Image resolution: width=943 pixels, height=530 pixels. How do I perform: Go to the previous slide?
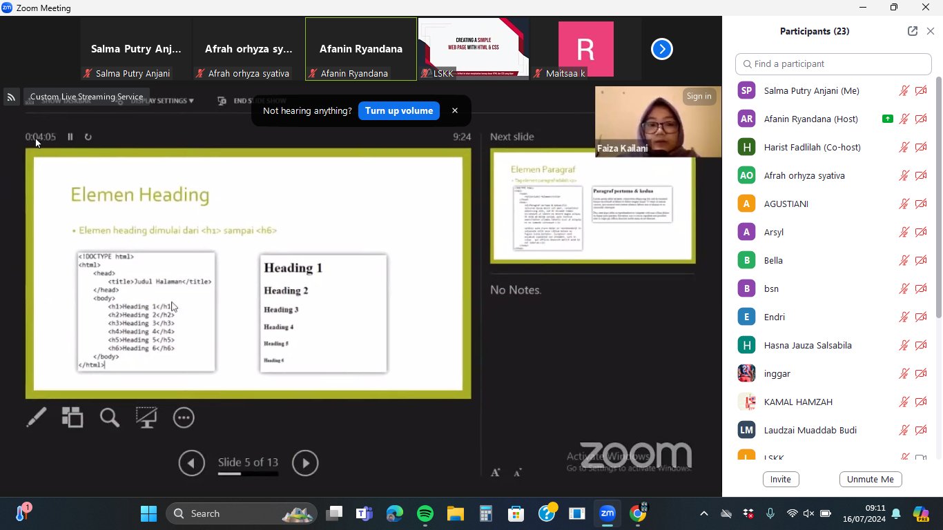(192, 463)
